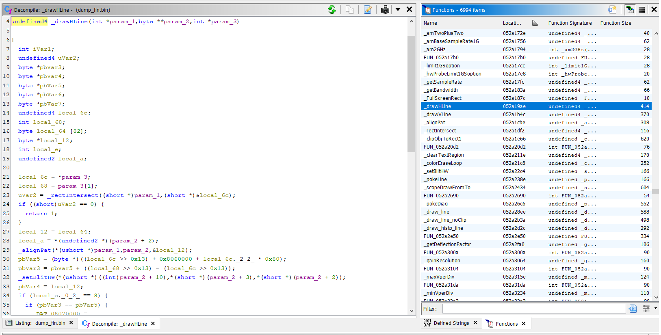Select the _amBaseSampleRate1G row

pos(536,41)
